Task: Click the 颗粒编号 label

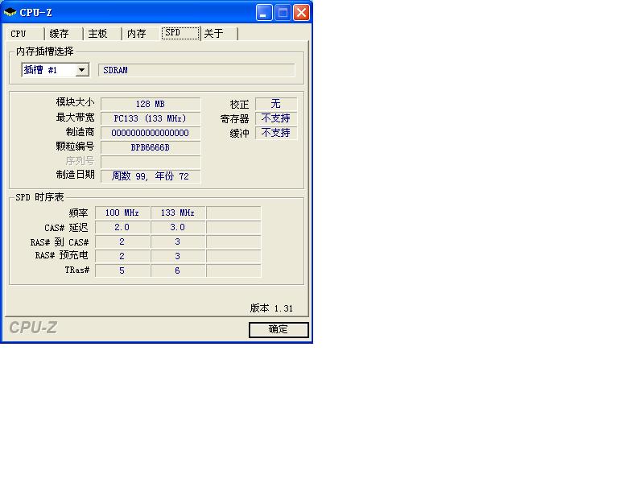Action: (75, 147)
